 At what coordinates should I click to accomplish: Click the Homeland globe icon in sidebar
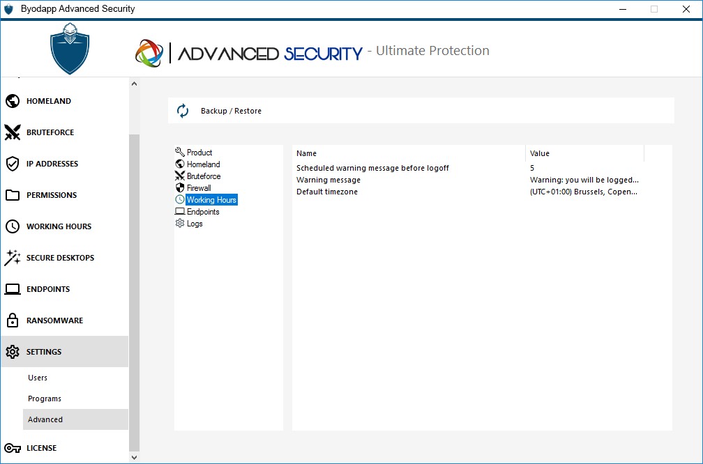coord(12,101)
